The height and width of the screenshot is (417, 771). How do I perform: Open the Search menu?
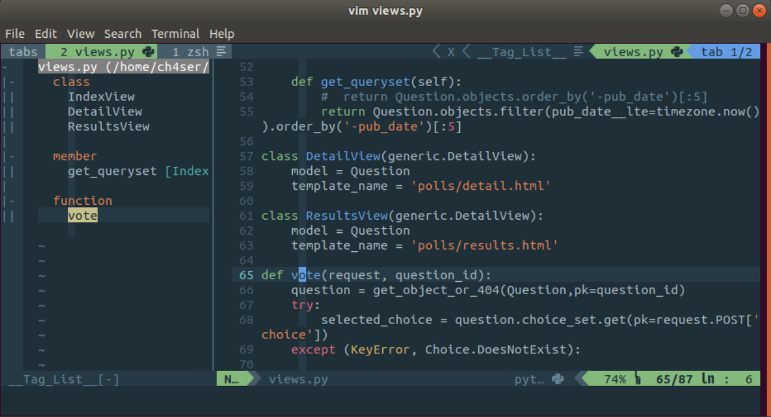pyautogui.click(x=123, y=34)
